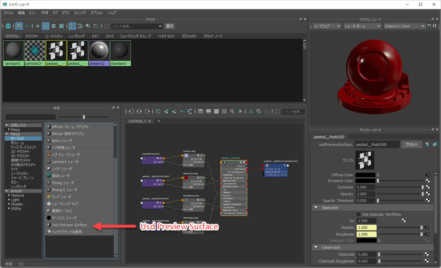Click the ON toggle icon in browser toolbar
This screenshot has height=268, width=441.
coord(8,26)
